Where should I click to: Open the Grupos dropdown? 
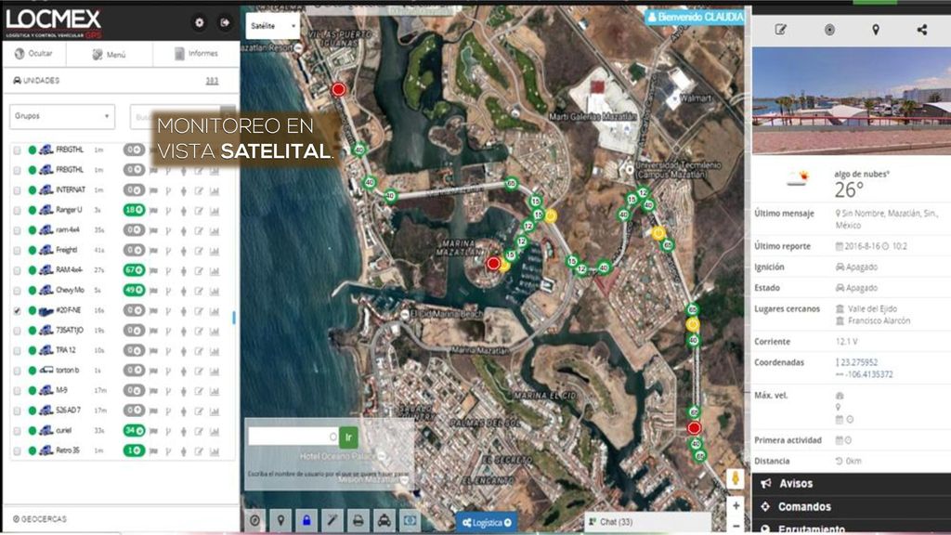[x=62, y=116]
